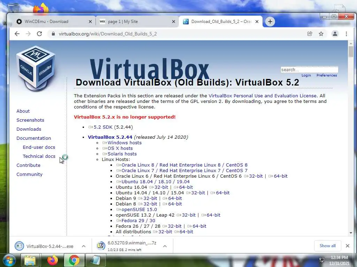Click the Login link
The height and width of the screenshot is (267, 357).
306,75
